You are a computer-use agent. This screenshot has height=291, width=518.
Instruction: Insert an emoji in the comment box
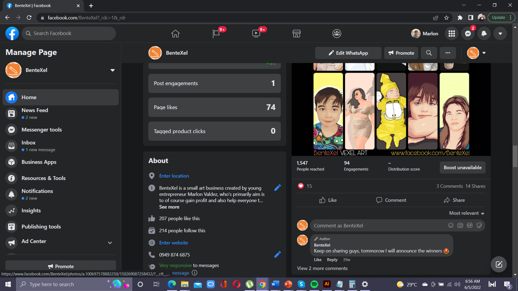coord(451,226)
